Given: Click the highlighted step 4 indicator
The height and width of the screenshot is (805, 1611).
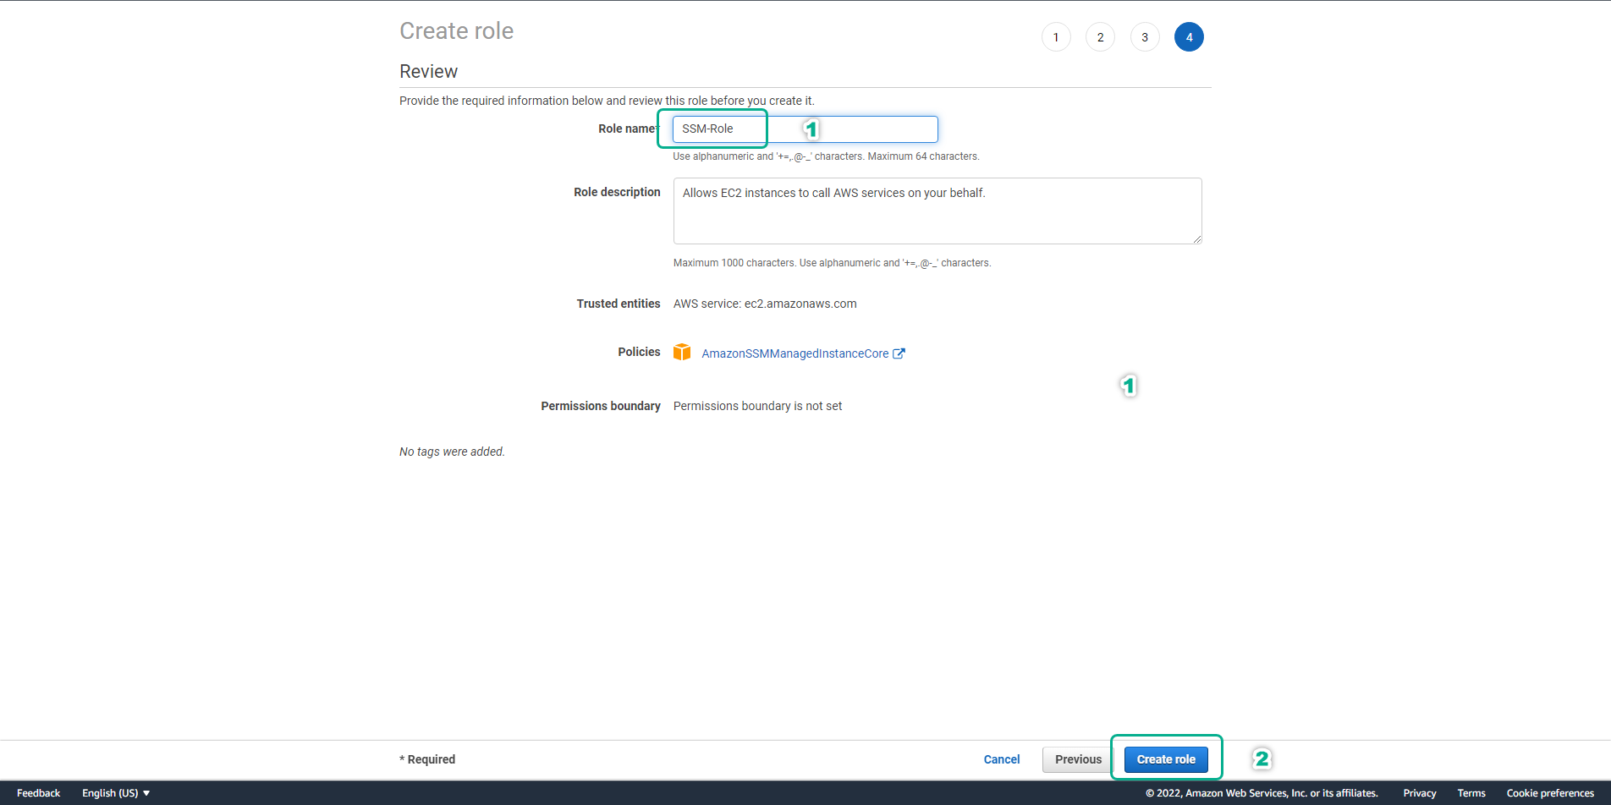Looking at the screenshot, I should pos(1189,37).
